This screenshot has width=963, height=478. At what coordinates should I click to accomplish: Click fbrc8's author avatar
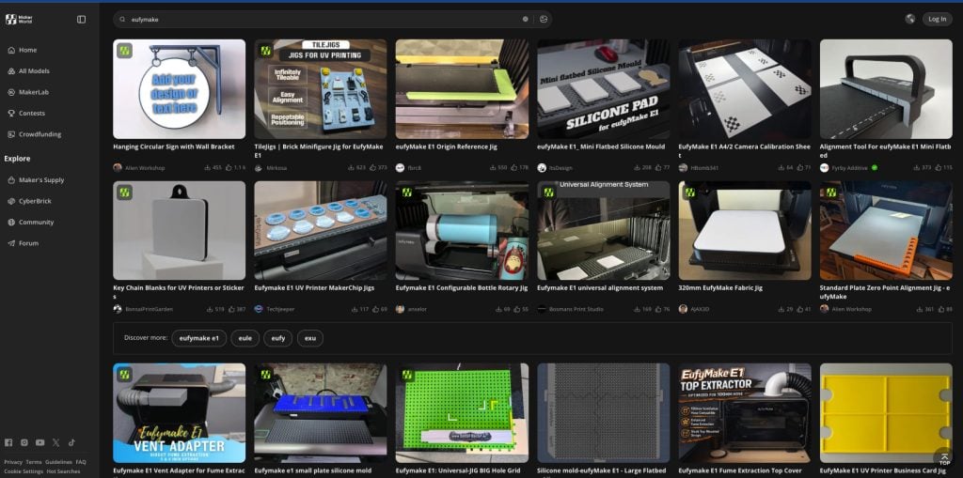[x=400, y=167]
